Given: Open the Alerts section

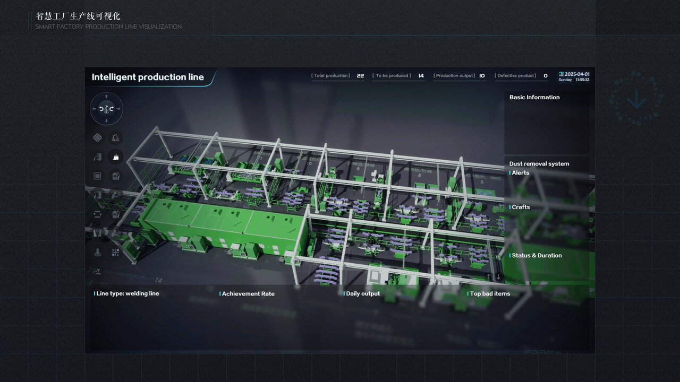Looking at the screenshot, I should pyautogui.click(x=520, y=173).
